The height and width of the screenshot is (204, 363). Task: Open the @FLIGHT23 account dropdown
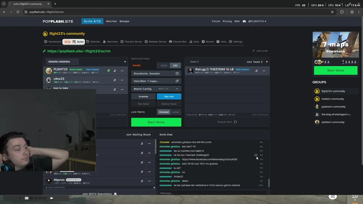(x=257, y=21)
